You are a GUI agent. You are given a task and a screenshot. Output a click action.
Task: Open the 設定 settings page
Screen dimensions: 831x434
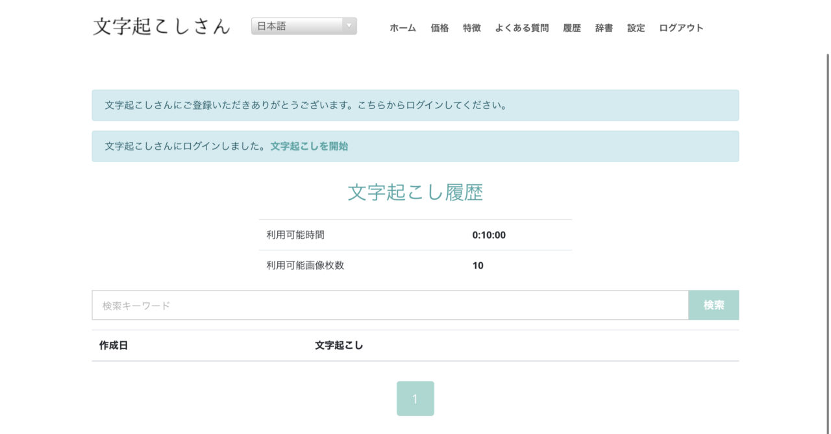click(x=635, y=28)
